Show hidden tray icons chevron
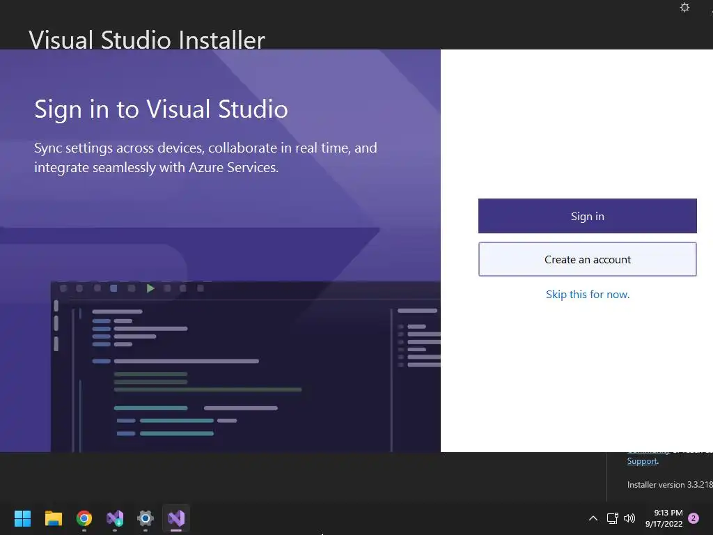Image resolution: width=713 pixels, height=535 pixels. coord(593,518)
